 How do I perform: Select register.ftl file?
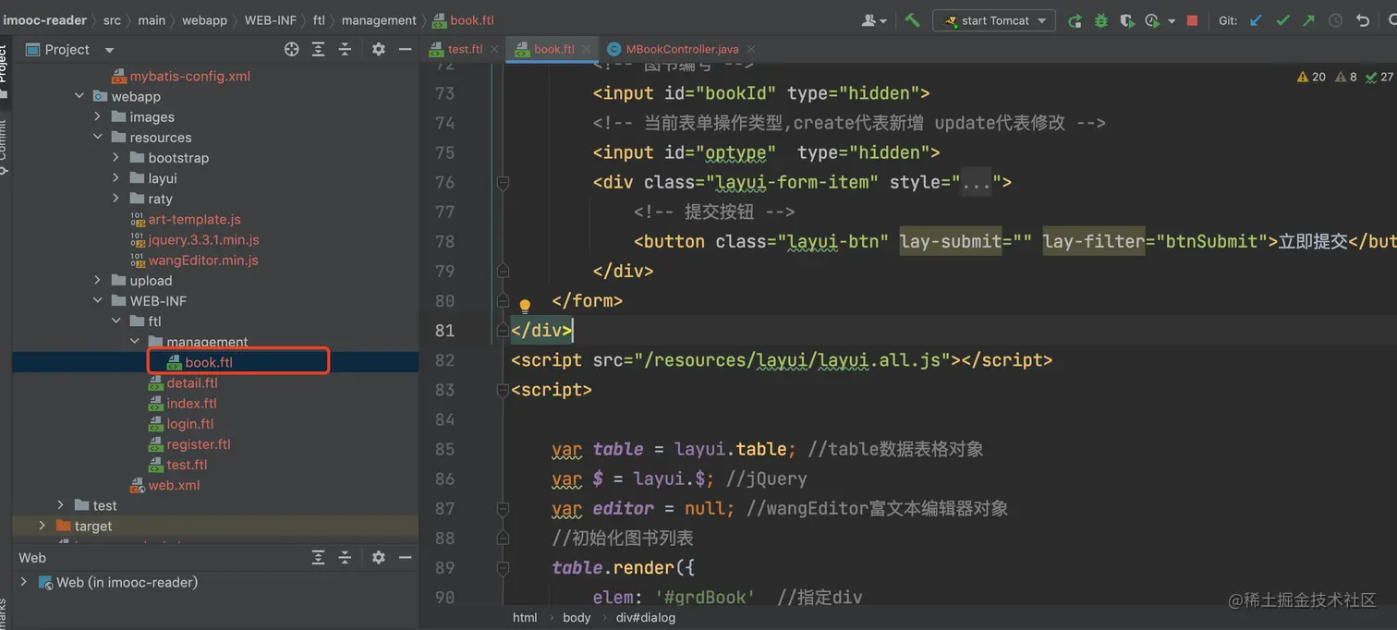click(x=199, y=444)
